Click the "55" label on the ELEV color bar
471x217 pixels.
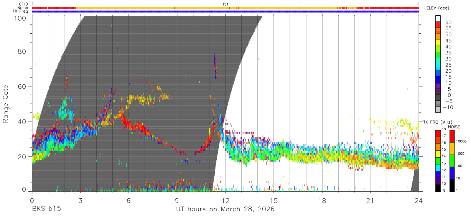(448, 28)
